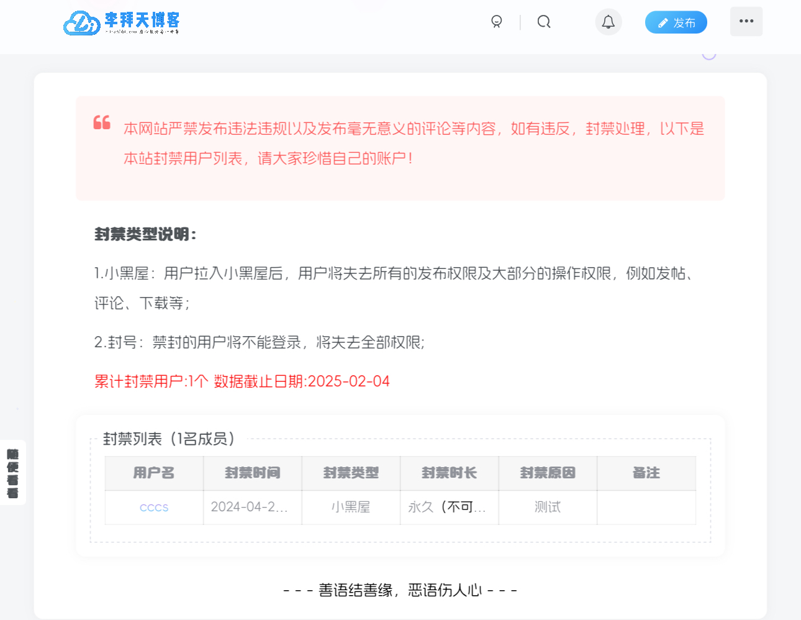Screen dimensions: 801x620
Task: Click the medal badge icon in header
Action: [x=497, y=22]
